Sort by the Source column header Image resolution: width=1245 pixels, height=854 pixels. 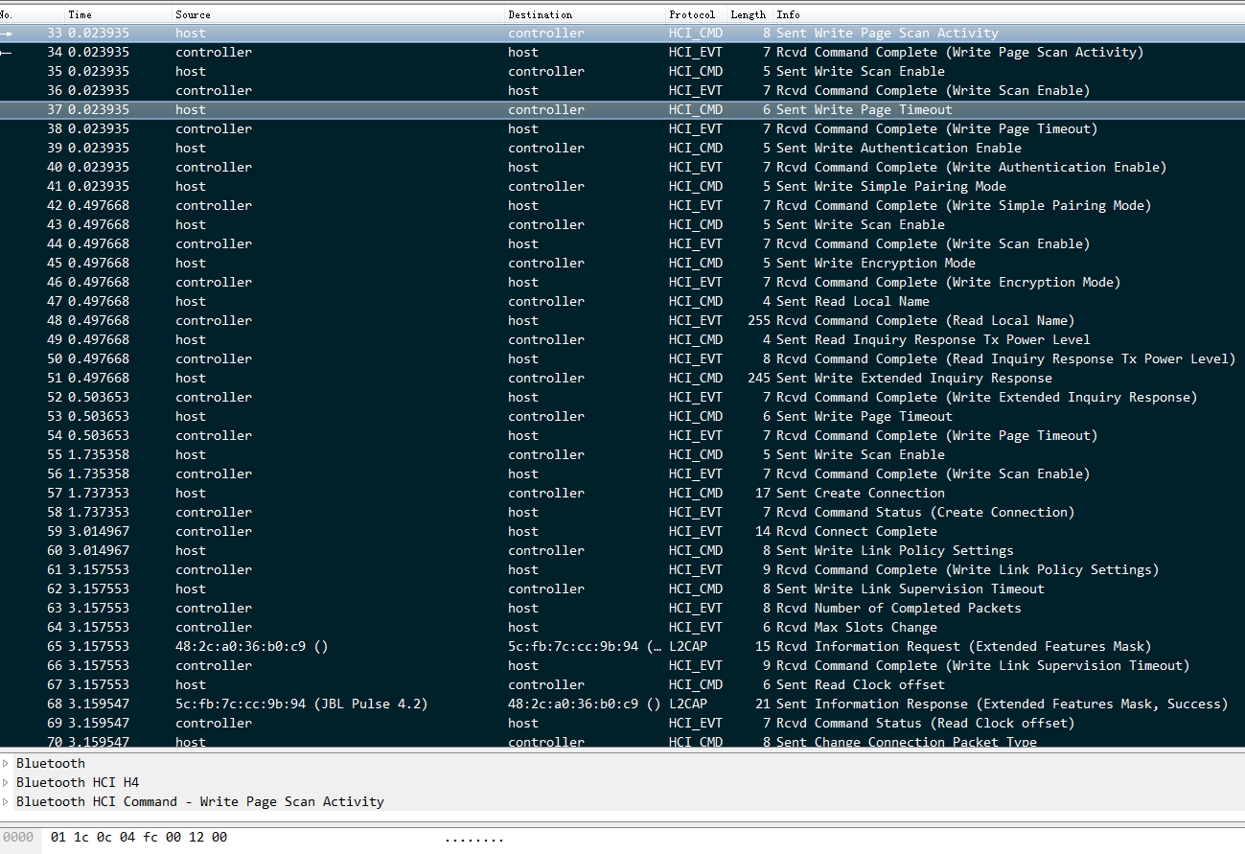pos(339,14)
